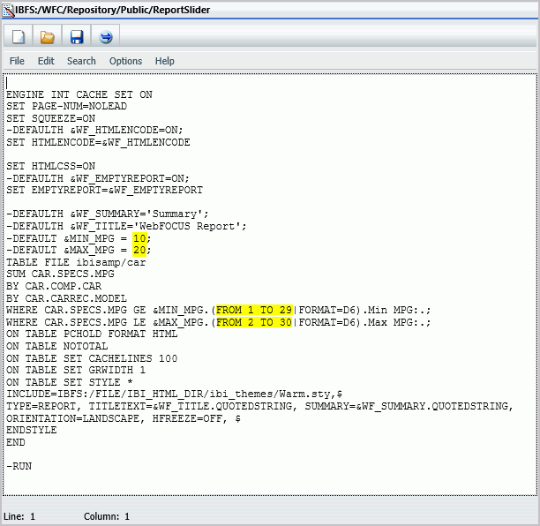
Task: Click the editor icon in the title bar
Action: coord(8,11)
